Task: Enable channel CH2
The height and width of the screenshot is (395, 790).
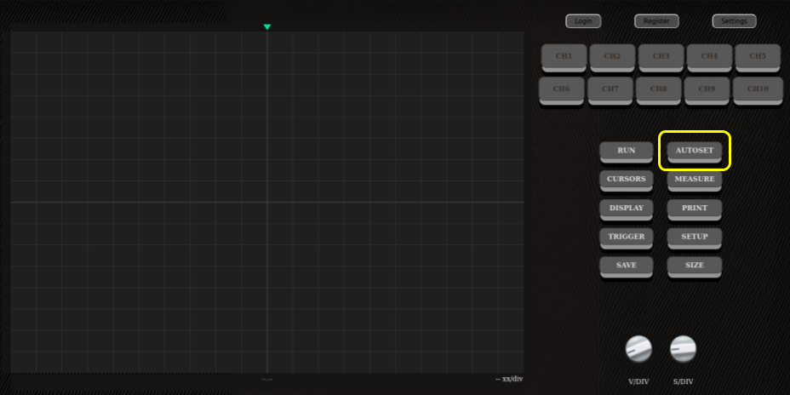Action: click(x=613, y=57)
